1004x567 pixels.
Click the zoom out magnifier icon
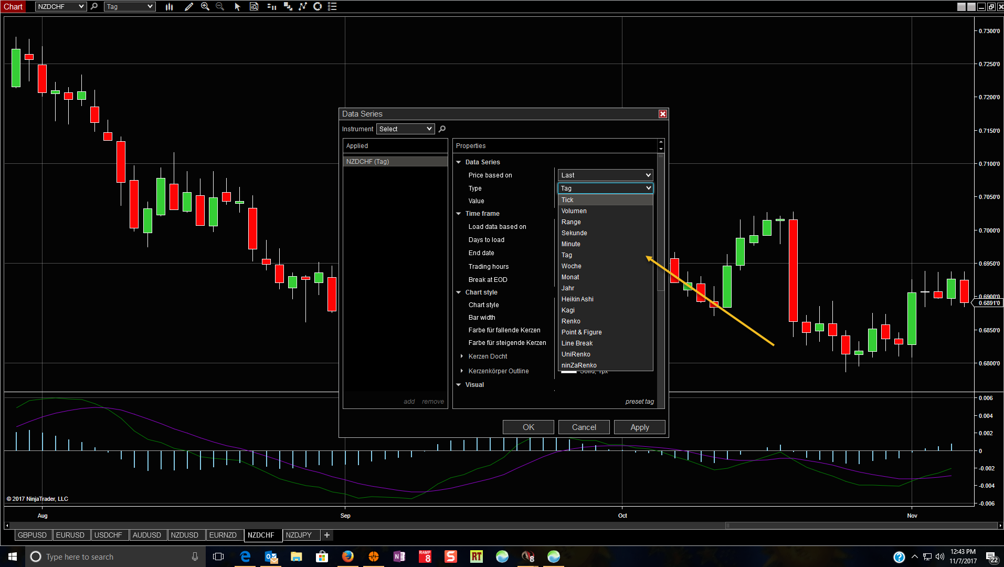[x=220, y=6]
